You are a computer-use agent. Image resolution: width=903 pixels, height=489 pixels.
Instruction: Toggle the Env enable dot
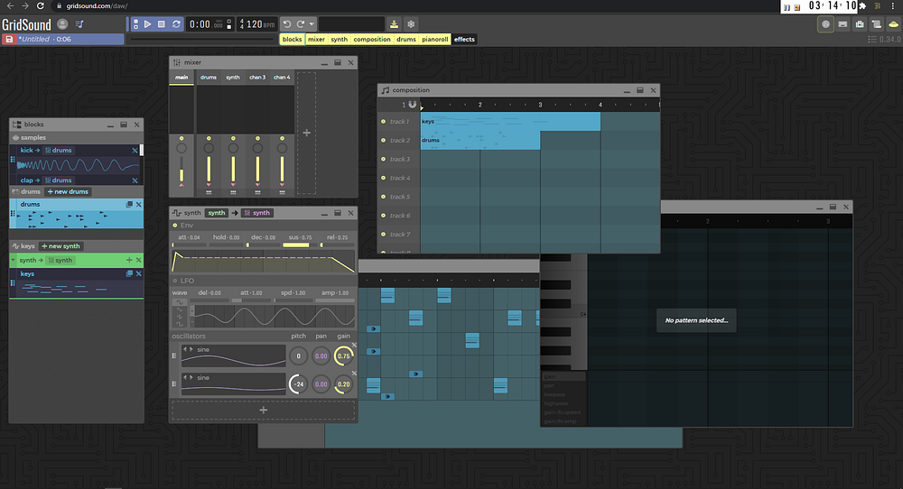coord(175,225)
